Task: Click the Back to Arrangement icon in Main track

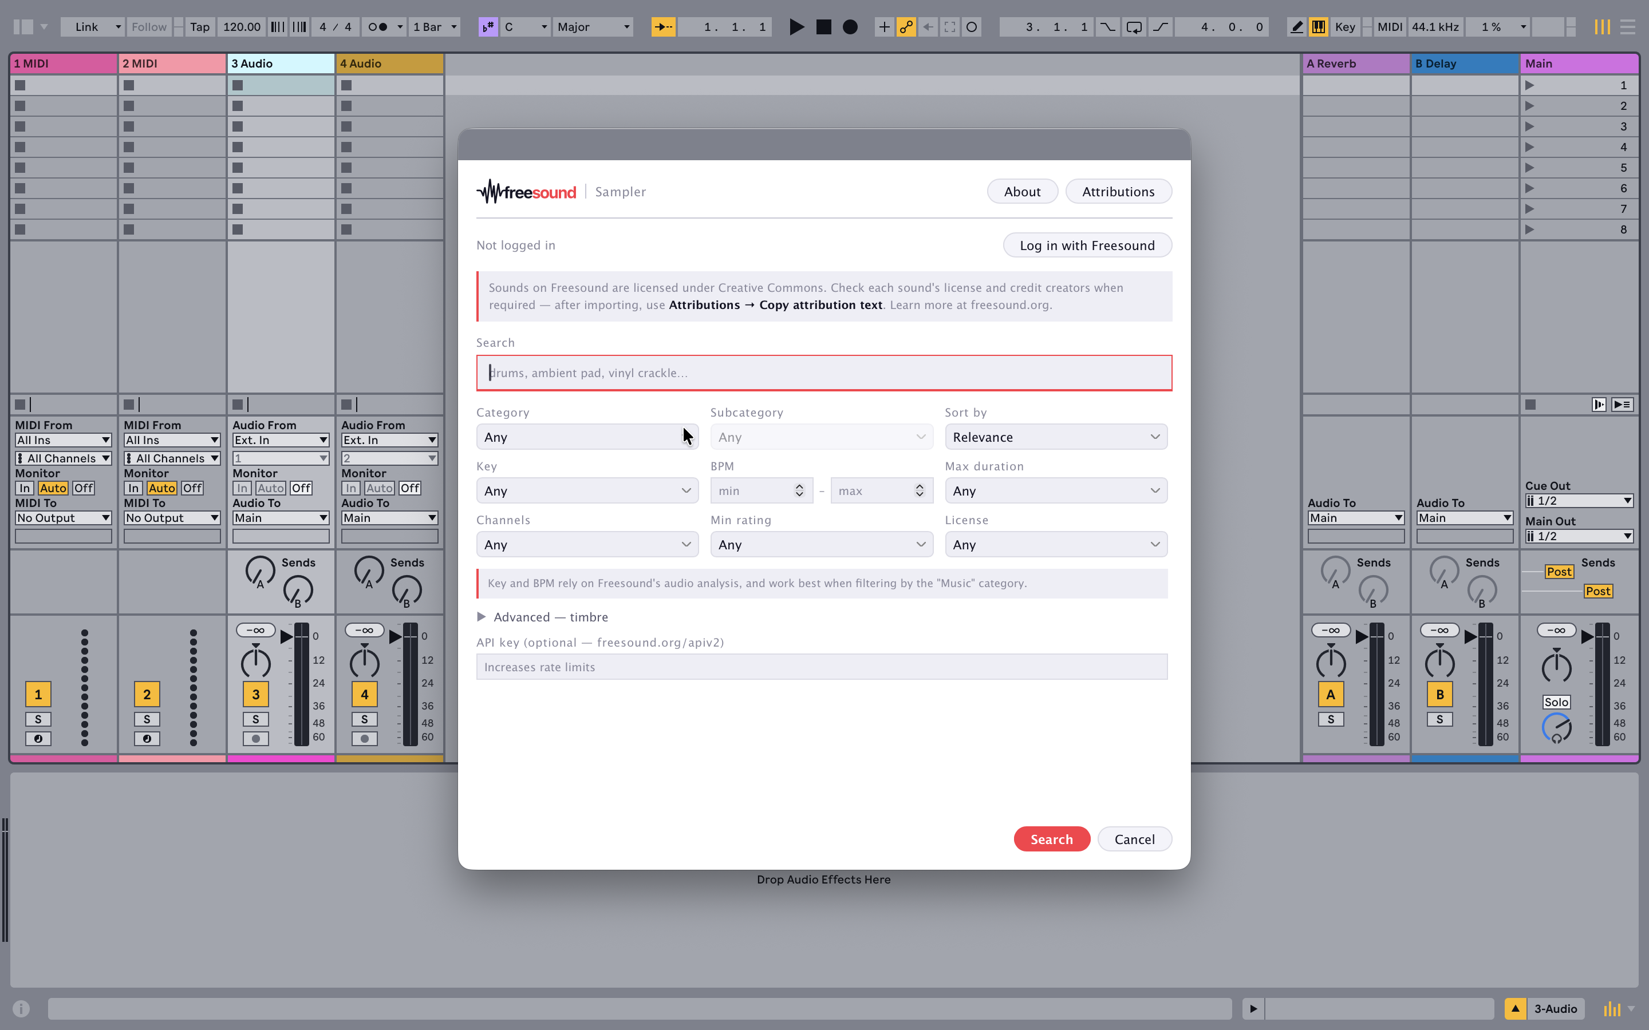Action: pyautogui.click(x=1623, y=405)
